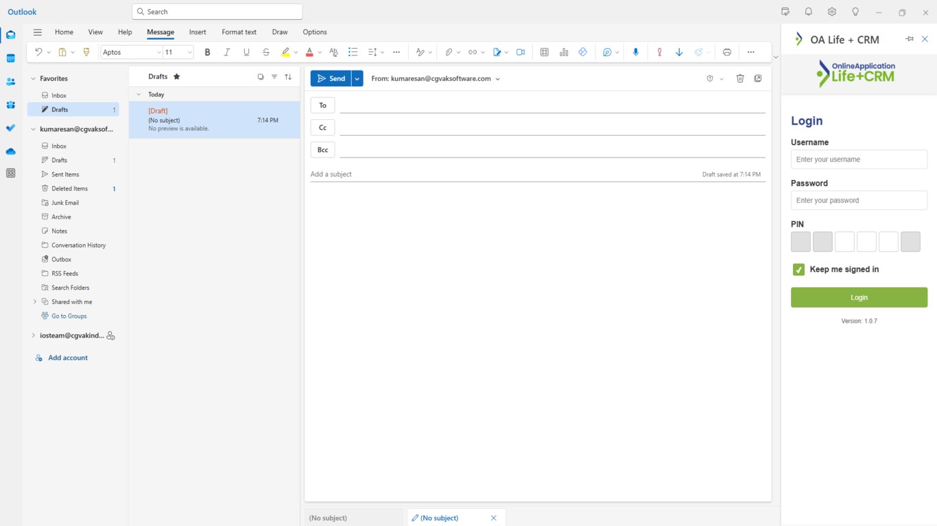Open the Send options dropdown arrow

pos(357,79)
